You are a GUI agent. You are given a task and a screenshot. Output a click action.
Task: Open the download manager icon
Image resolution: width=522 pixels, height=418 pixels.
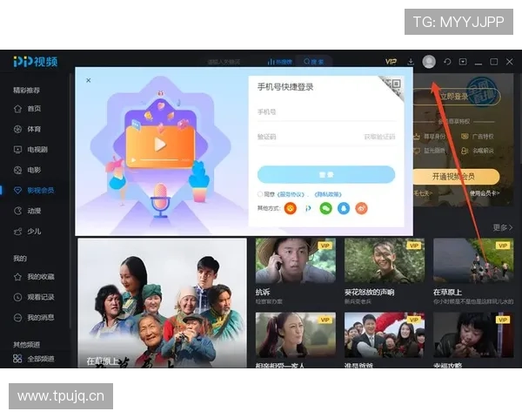coord(411,62)
